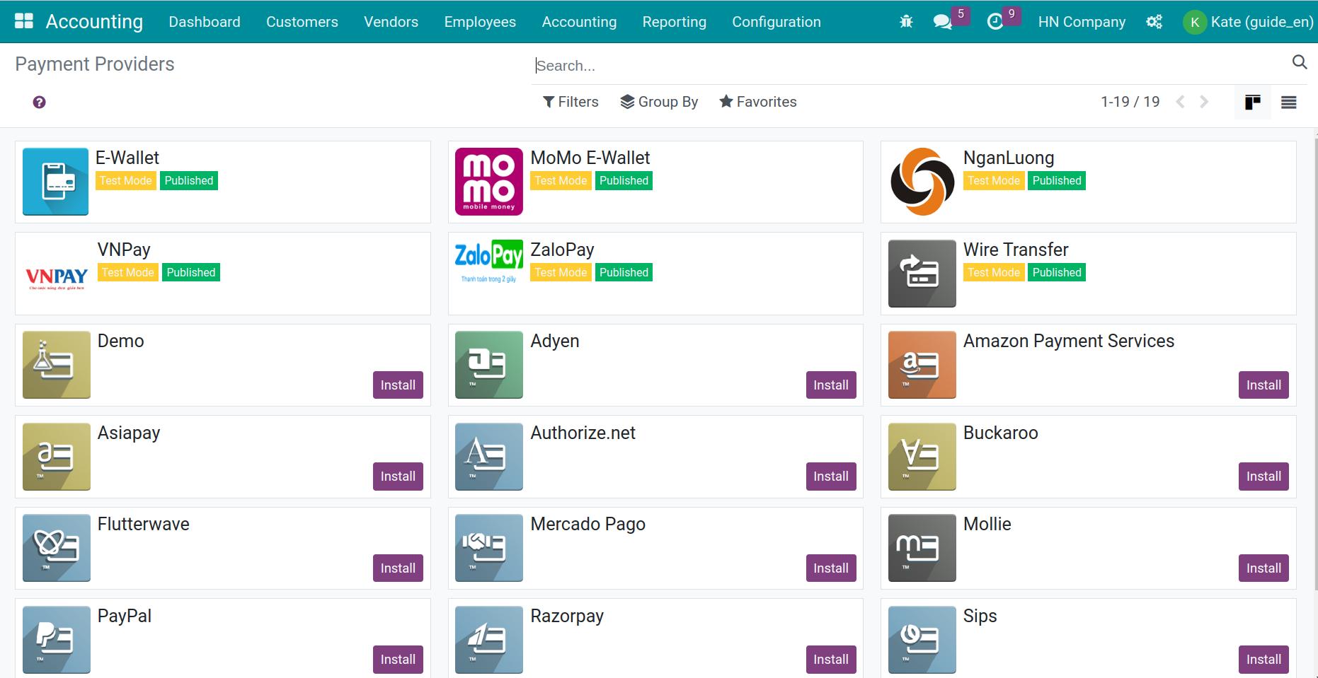This screenshot has width=1318, height=678.
Task: Click the Amazon Payment Services icon
Action: 922,365
